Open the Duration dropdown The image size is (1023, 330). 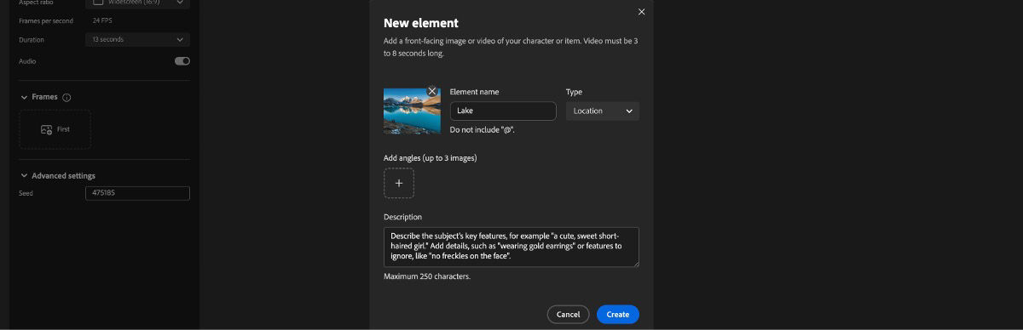pyautogui.click(x=137, y=39)
